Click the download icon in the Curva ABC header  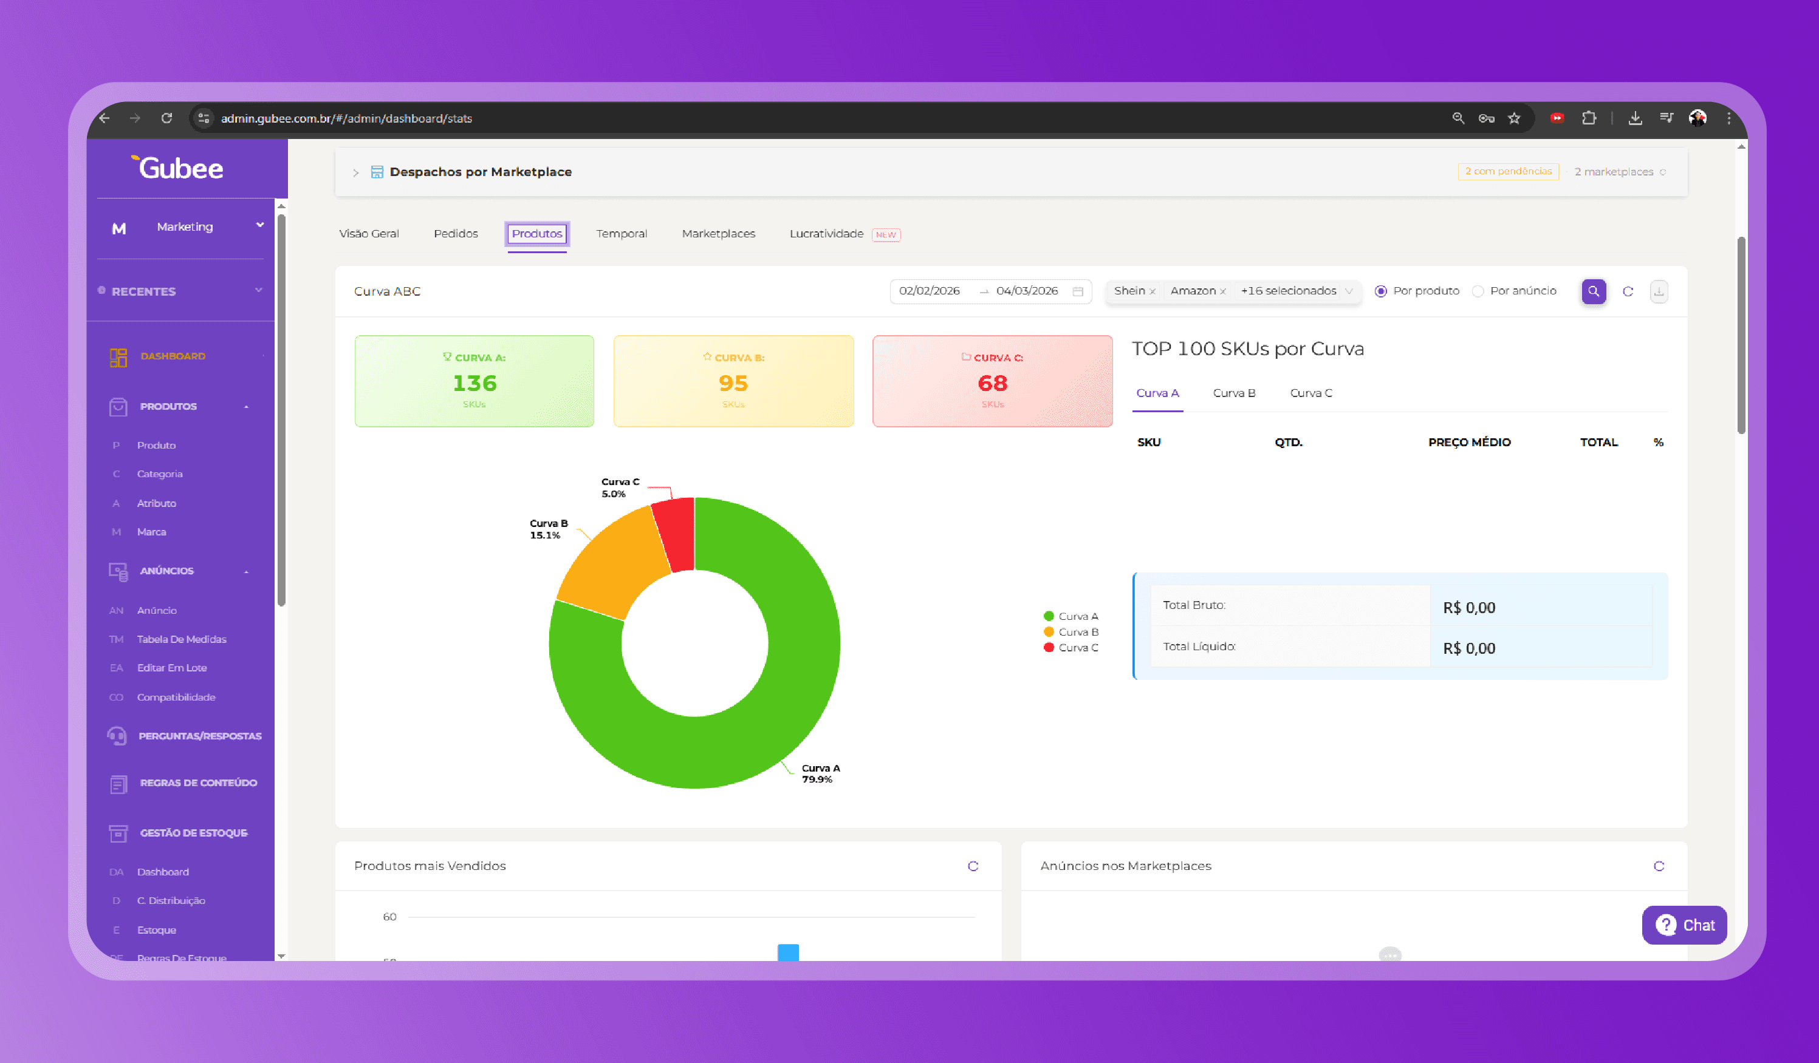[1659, 291]
